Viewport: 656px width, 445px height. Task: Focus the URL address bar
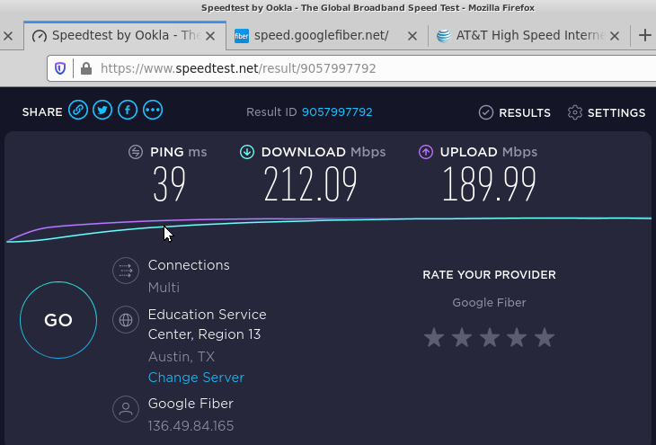click(x=351, y=68)
